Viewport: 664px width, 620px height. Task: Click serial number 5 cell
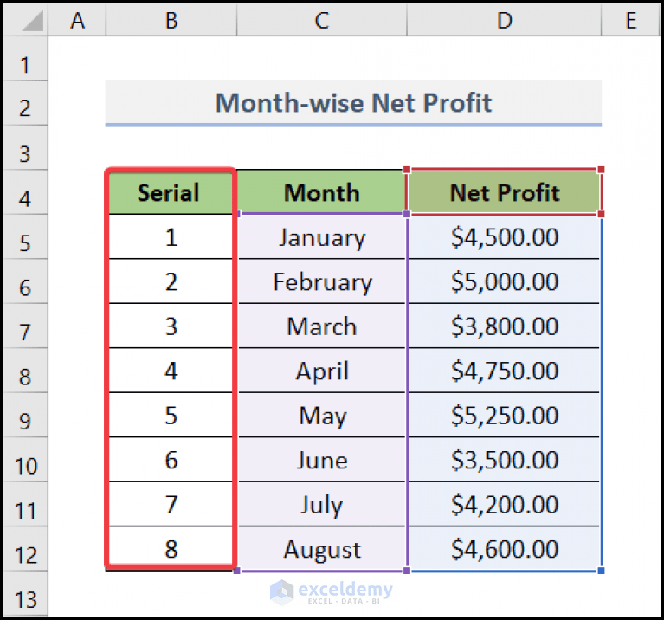(171, 416)
